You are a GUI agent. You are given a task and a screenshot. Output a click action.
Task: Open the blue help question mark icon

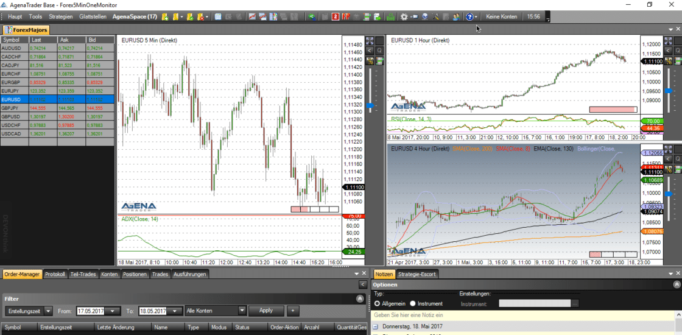pos(469,16)
